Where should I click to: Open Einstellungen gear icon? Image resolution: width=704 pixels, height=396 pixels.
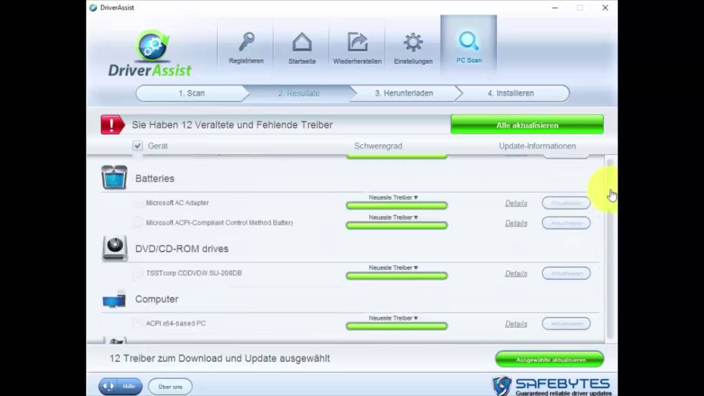[x=413, y=43]
